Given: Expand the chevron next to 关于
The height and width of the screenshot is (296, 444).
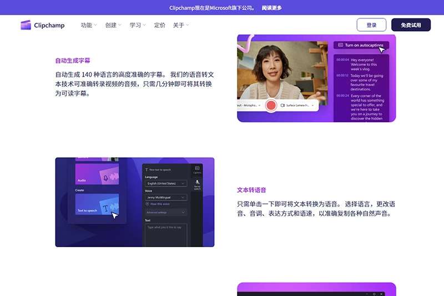Looking at the screenshot, I should click(188, 25).
